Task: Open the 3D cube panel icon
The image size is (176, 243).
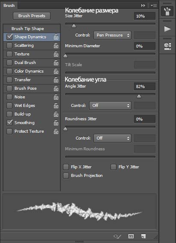Action: tap(167, 46)
